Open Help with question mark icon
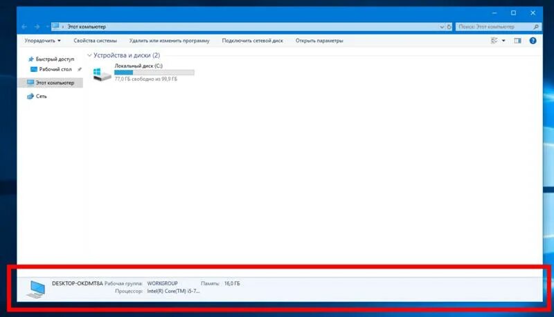The height and width of the screenshot is (317, 554). [x=533, y=41]
